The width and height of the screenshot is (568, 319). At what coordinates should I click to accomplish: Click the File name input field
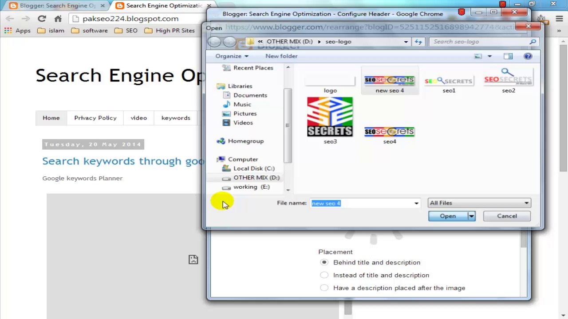tap(361, 203)
